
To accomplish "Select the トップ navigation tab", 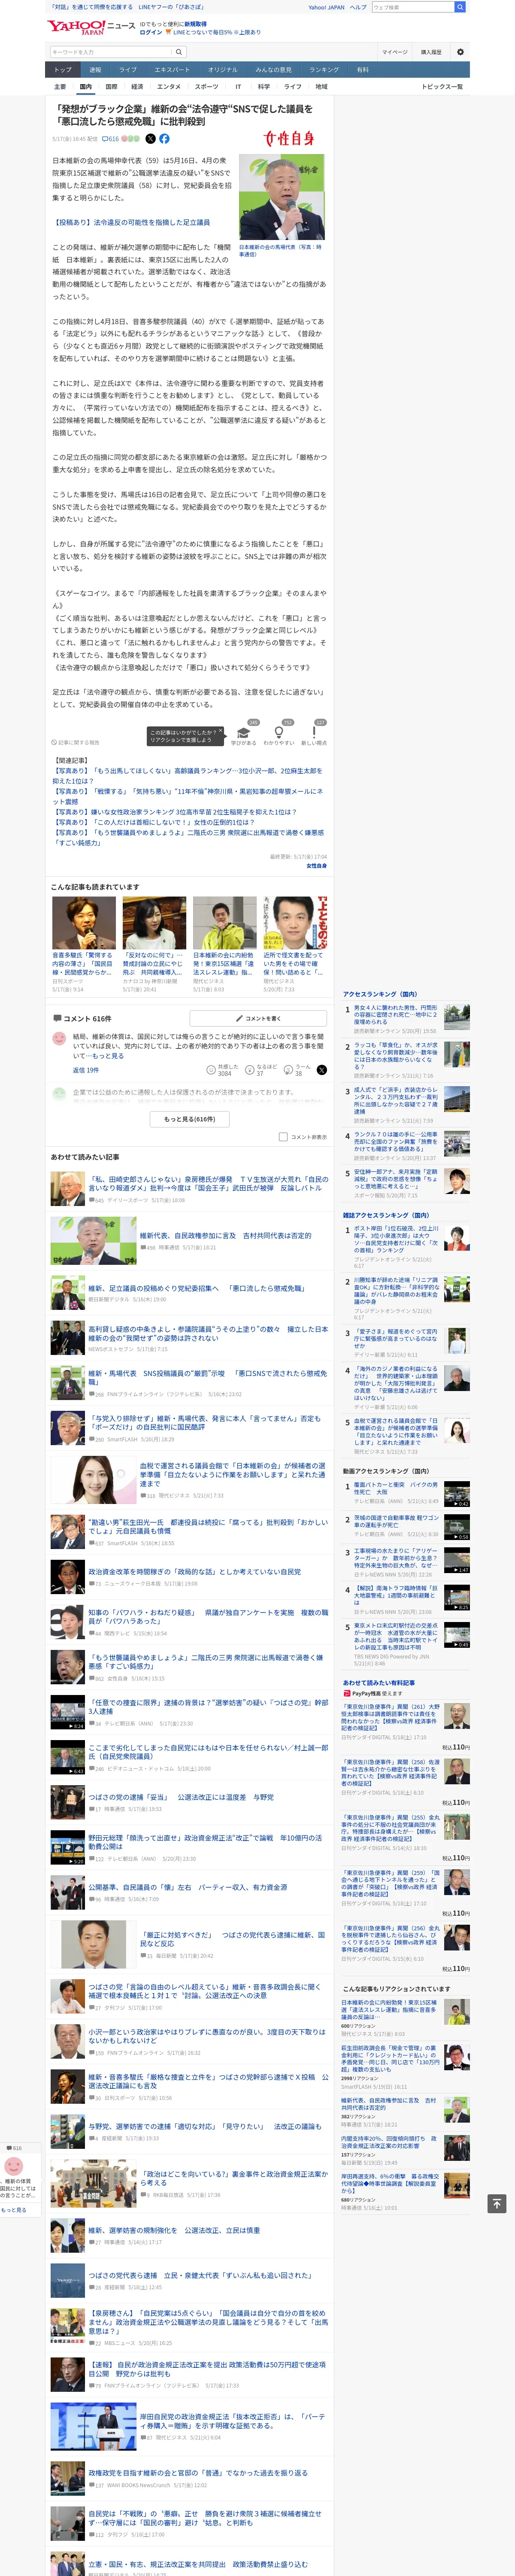I will (x=63, y=70).
